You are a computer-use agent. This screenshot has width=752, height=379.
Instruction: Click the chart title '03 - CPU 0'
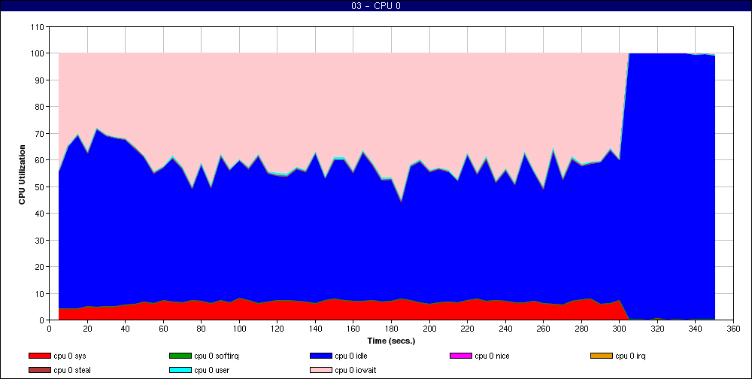click(x=375, y=6)
